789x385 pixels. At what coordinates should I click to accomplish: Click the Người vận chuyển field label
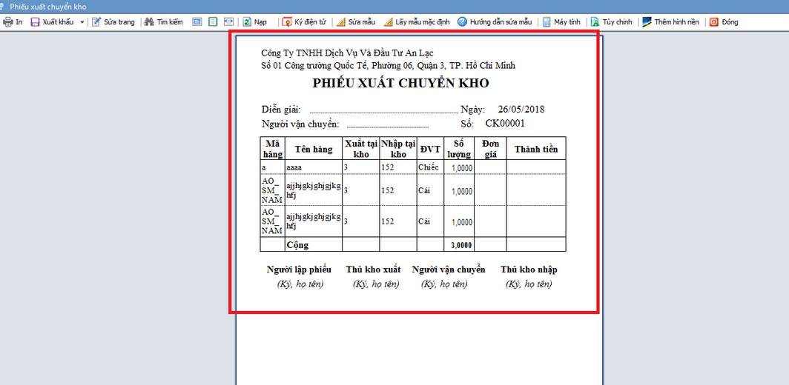[300, 124]
